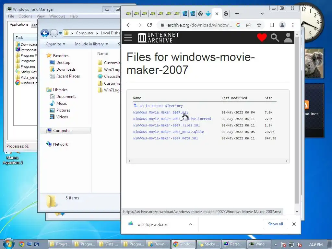Select Videos library
The height and width of the screenshot is (249, 332).
pos(62,117)
